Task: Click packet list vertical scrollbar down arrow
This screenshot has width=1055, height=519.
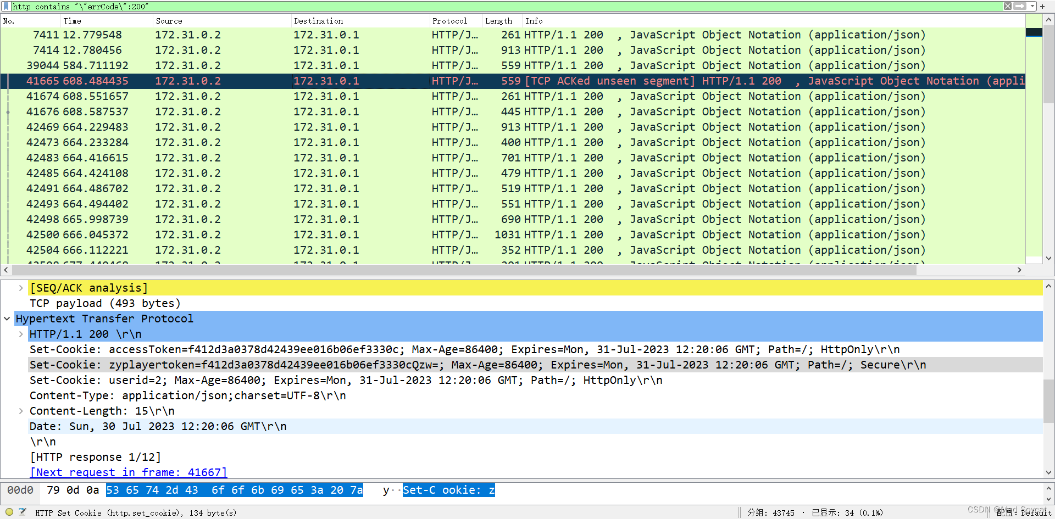Action: (1048, 258)
